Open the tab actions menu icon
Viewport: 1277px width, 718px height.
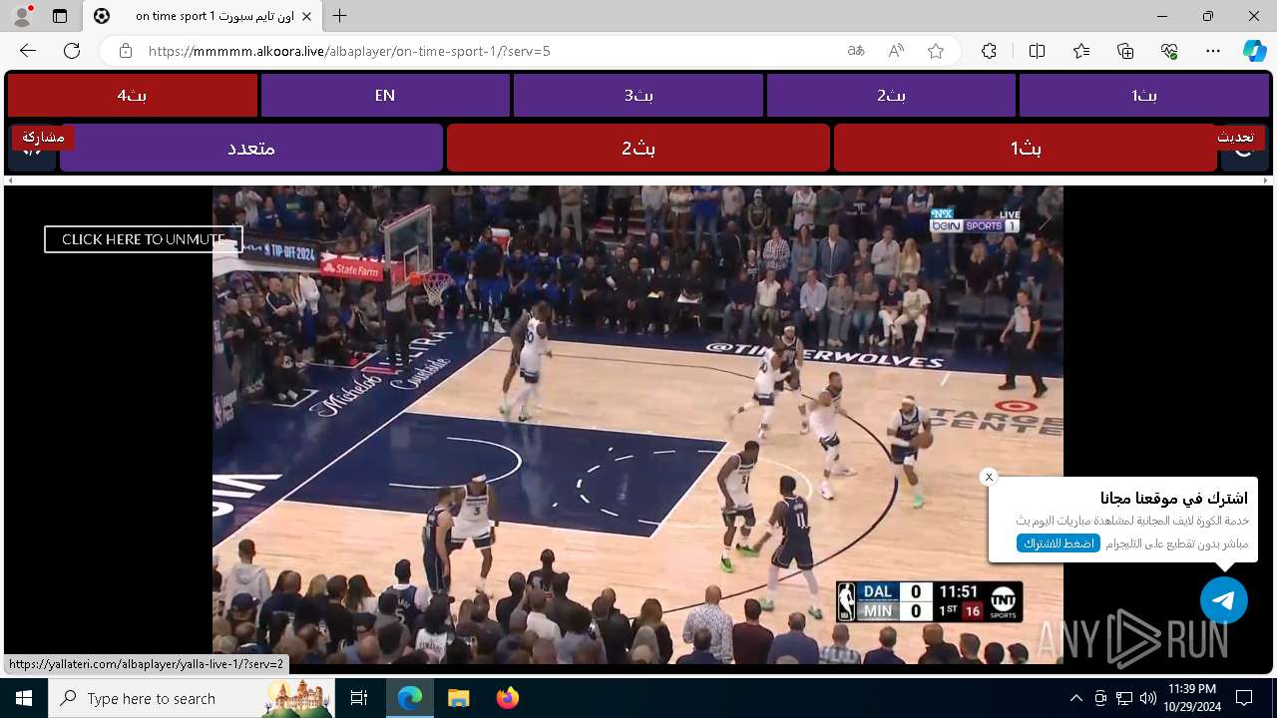[x=60, y=16]
